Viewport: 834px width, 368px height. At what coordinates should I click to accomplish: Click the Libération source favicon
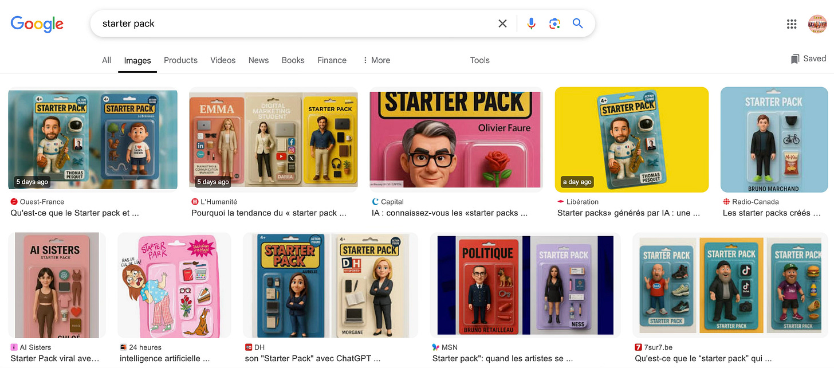click(561, 202)
